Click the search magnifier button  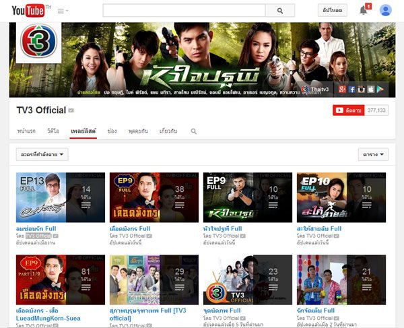coord(280,11)
